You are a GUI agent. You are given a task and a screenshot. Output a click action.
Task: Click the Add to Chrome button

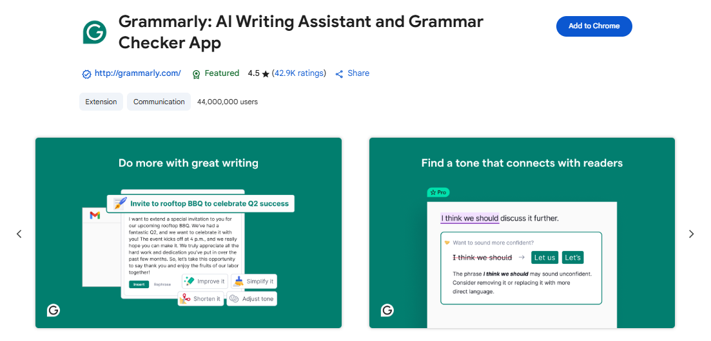coord(594,26)
